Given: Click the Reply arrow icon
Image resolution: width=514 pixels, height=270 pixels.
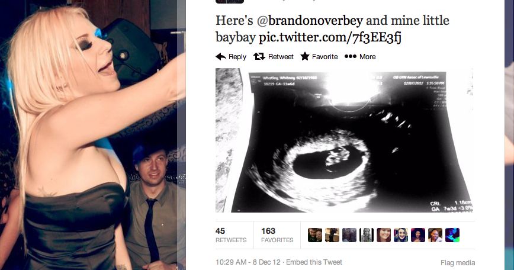Looking at the screenshot, I should [x=221, y=57].
